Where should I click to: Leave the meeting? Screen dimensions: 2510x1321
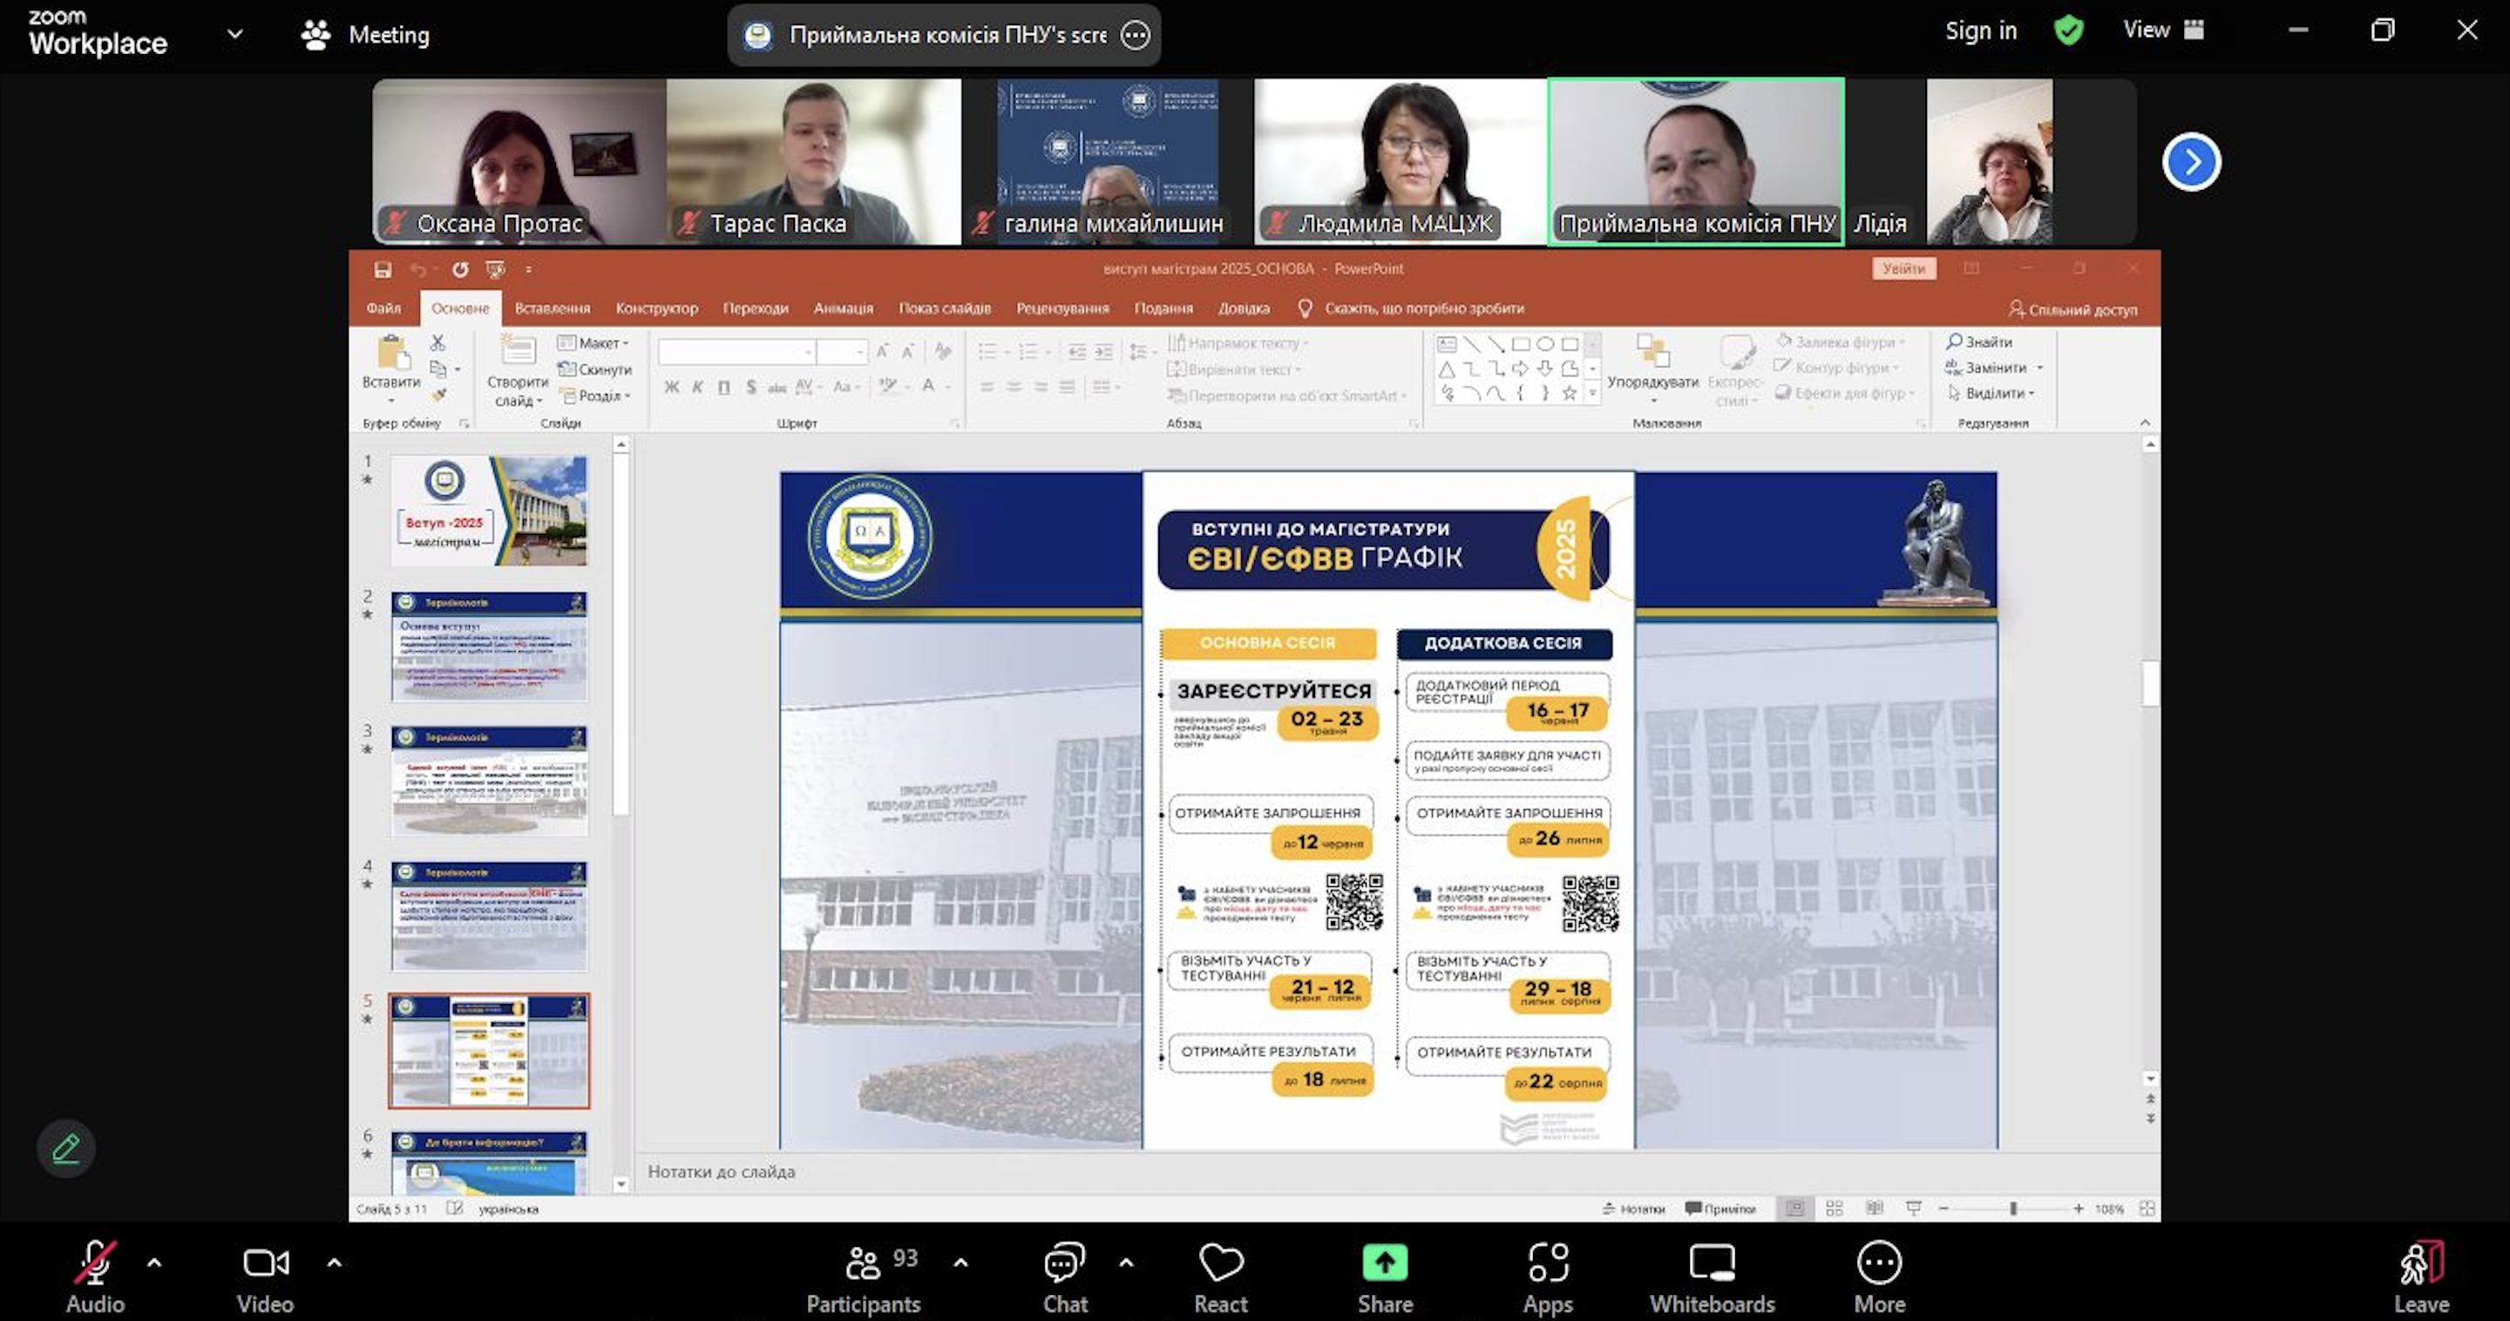click(2420, 1263)
